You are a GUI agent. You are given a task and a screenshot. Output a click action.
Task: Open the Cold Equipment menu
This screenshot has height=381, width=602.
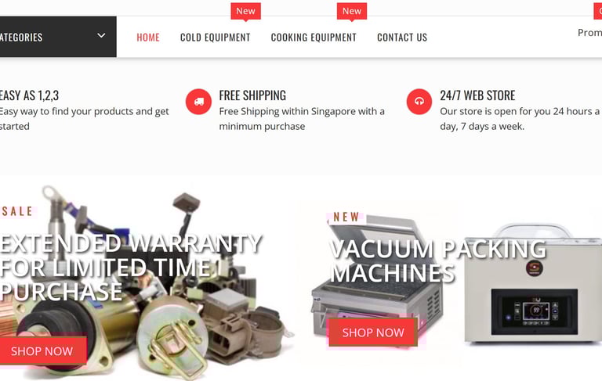pos(215,38)
